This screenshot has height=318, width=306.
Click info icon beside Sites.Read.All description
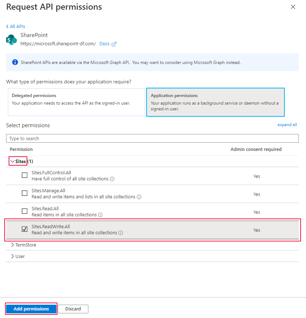pos(101,215)
